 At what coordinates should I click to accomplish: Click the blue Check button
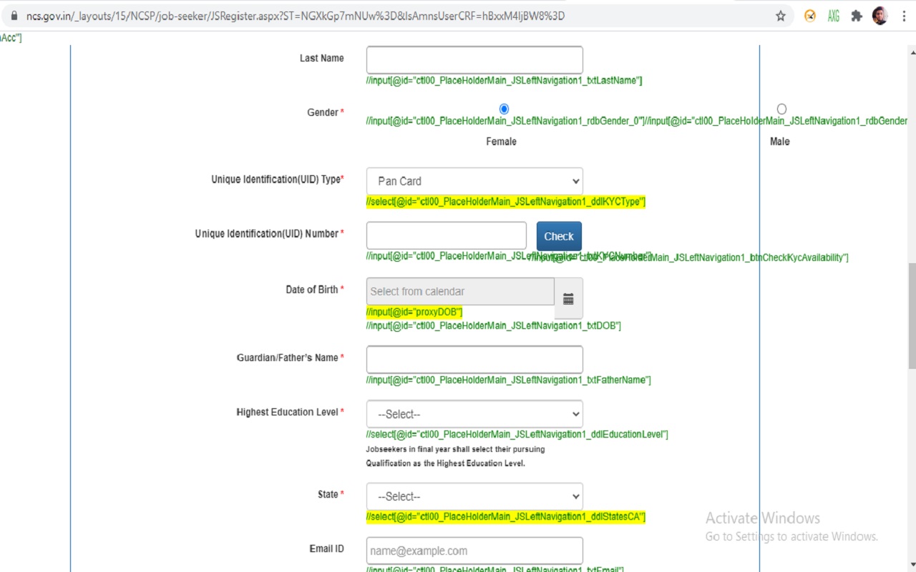[x=559, y=236]
